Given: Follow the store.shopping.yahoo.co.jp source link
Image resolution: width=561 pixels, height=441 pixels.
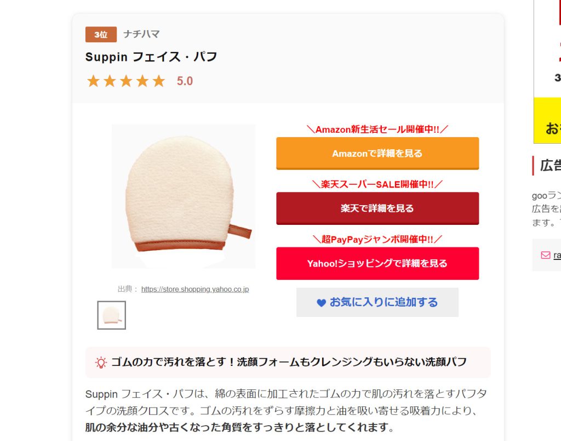Looking at the screenshot, I should coord(195,289).
